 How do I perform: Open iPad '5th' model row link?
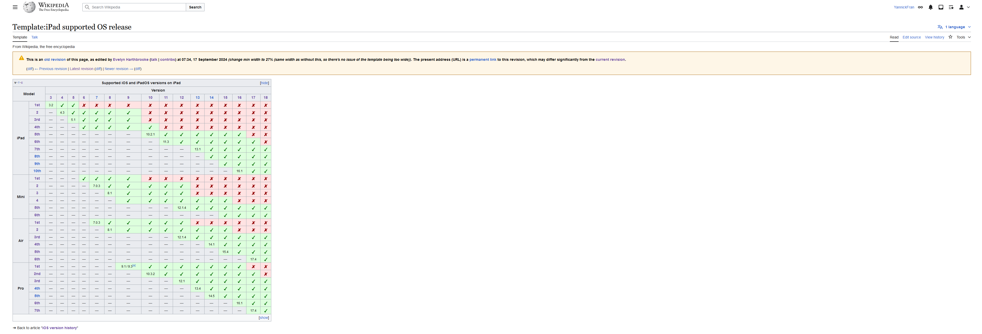pyautogui.click(x=37, y=134)
